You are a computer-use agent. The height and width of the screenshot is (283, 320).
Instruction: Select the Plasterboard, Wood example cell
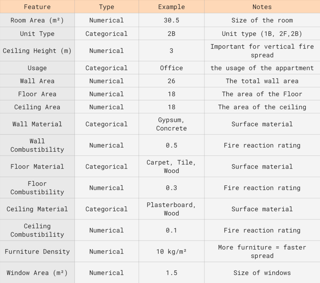(x=172, y=209)
